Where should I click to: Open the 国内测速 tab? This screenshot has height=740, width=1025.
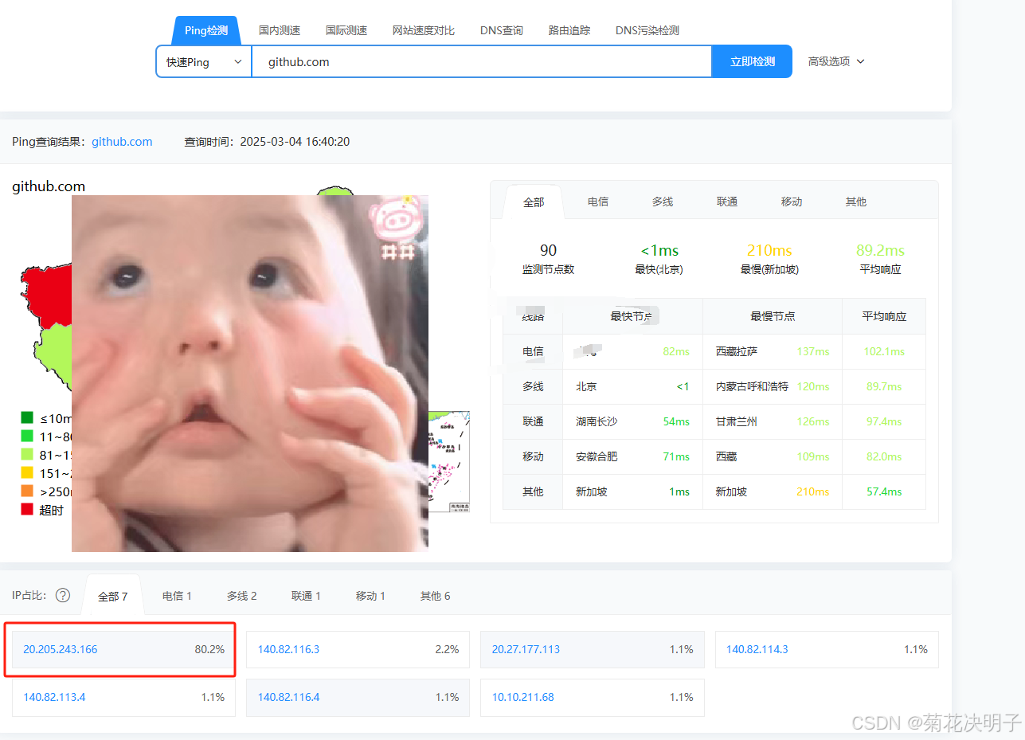click(280, 30)
